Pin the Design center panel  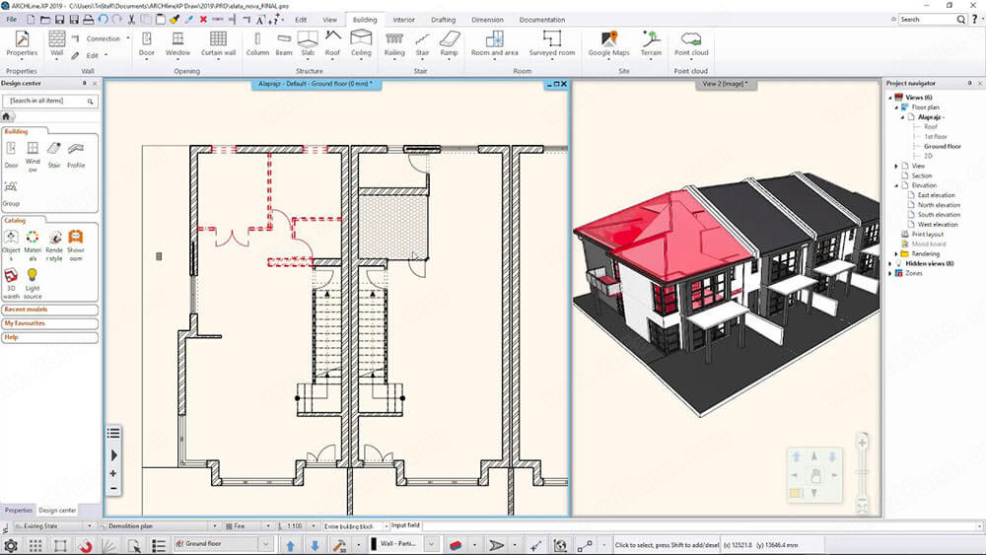84,83
